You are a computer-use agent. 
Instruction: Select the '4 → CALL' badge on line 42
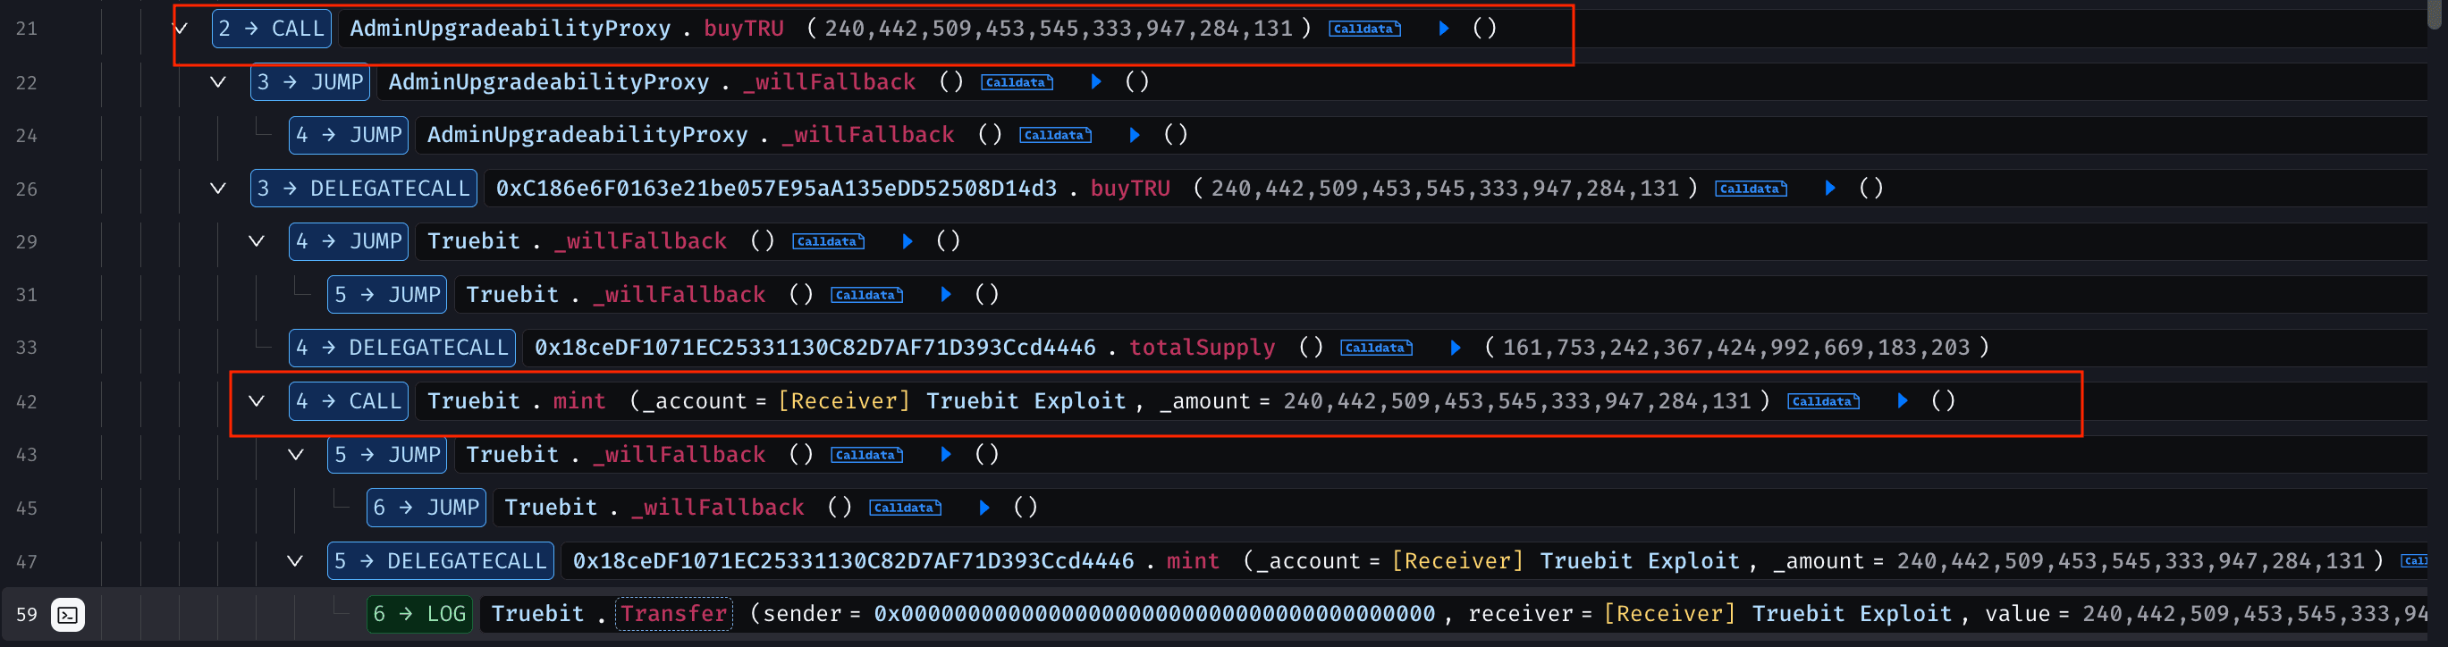(x=349, y=401)
